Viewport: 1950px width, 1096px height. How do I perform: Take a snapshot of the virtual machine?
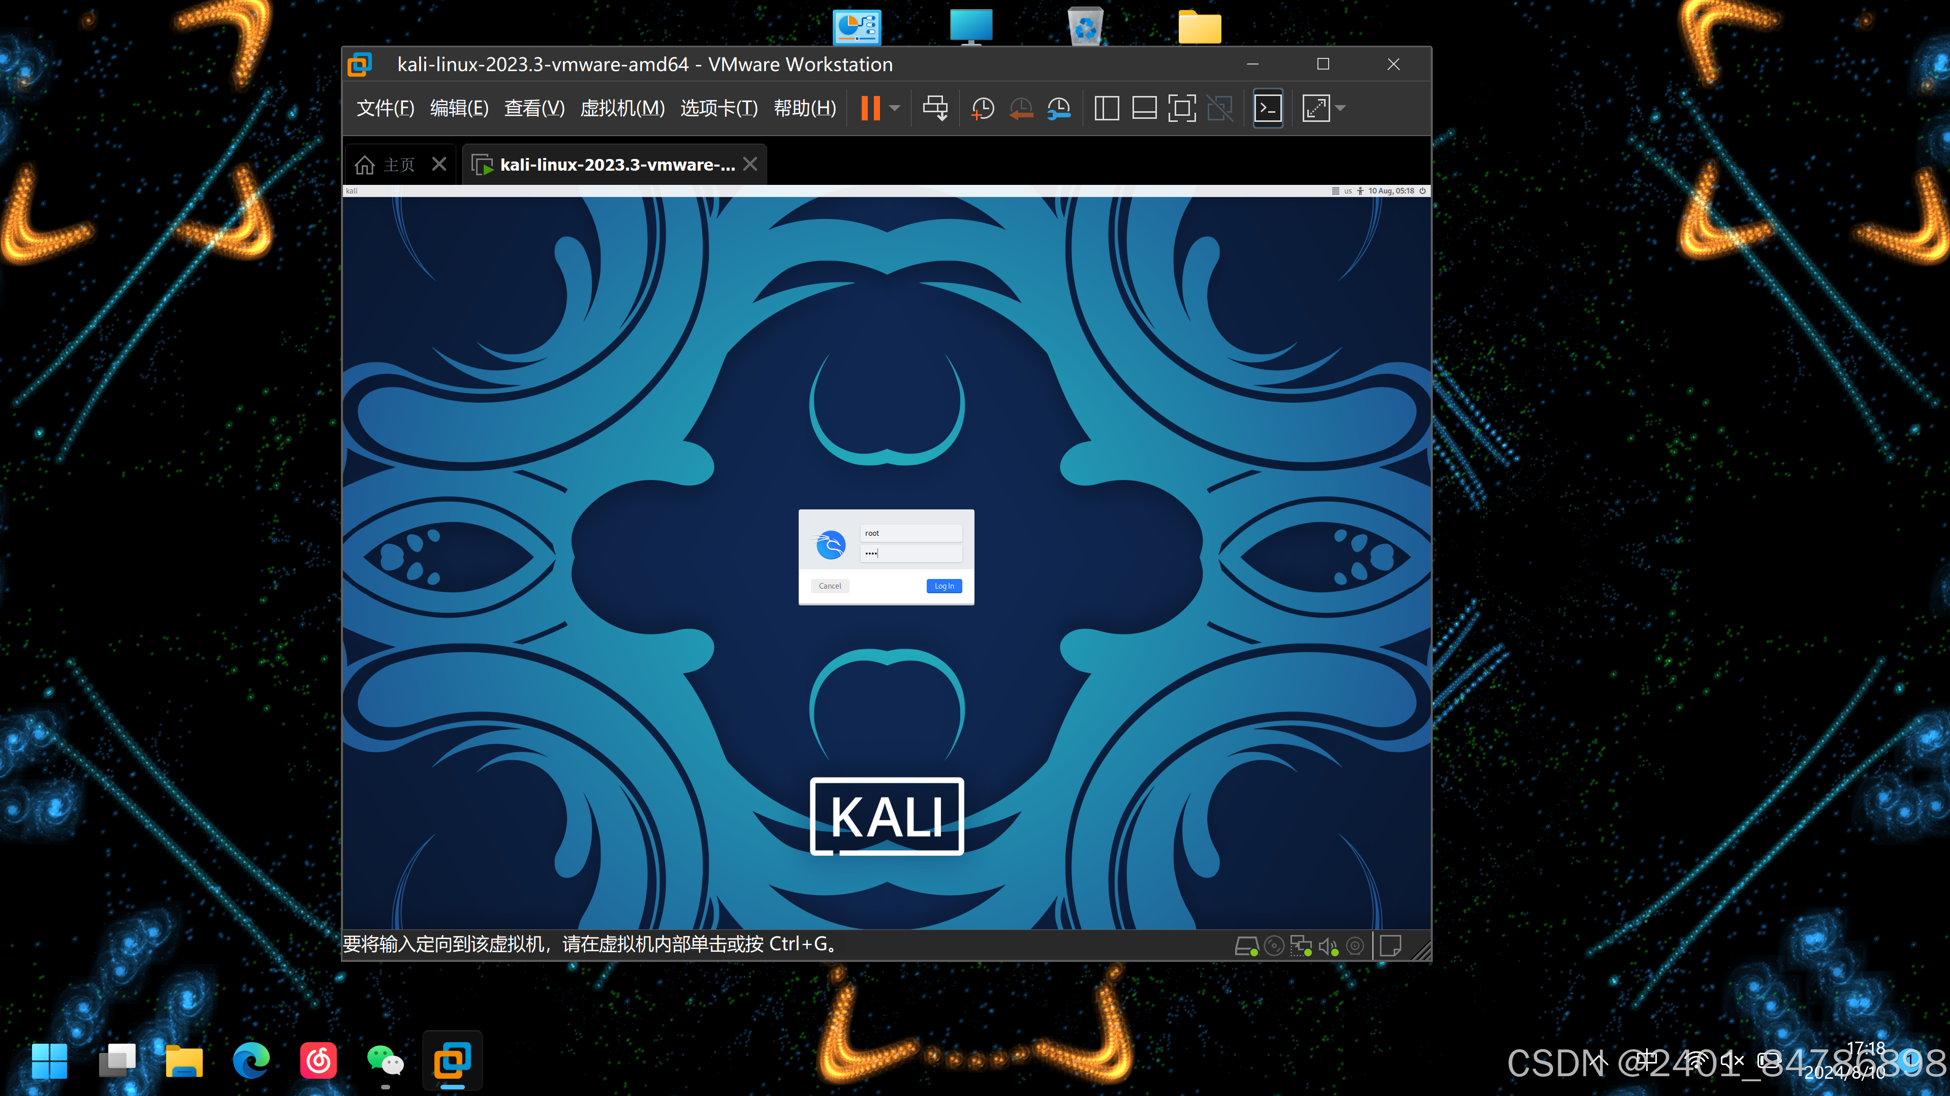click(983, 108)
